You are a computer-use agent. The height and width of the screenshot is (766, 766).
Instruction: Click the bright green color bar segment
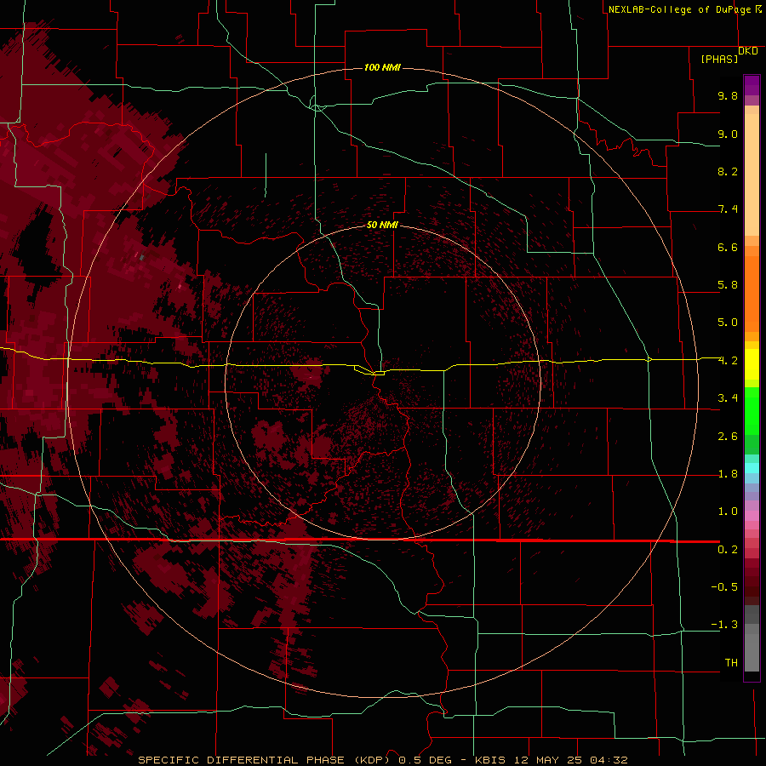point(752,410)
